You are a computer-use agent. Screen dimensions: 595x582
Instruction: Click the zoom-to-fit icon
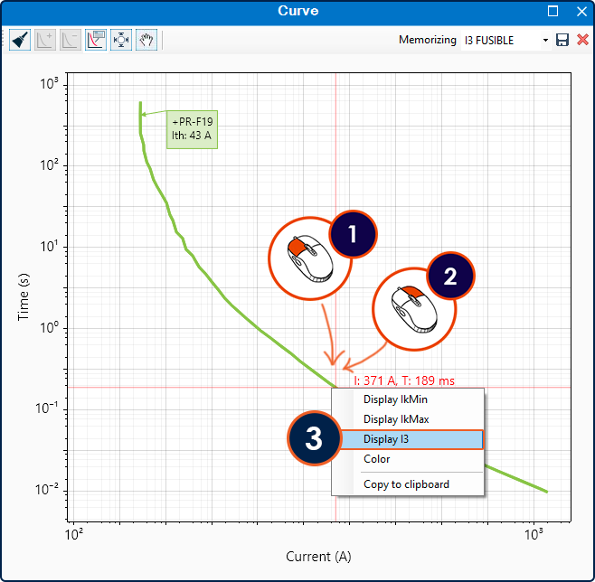pos(121,40)
